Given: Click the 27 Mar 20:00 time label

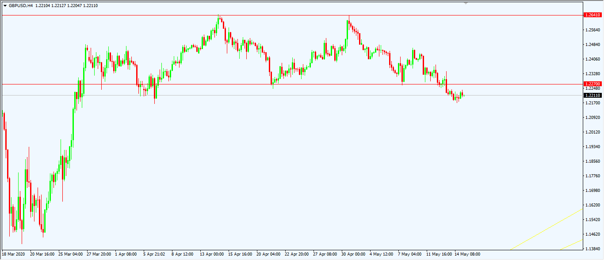Looking at the screenshot, I should pos(99,254).
